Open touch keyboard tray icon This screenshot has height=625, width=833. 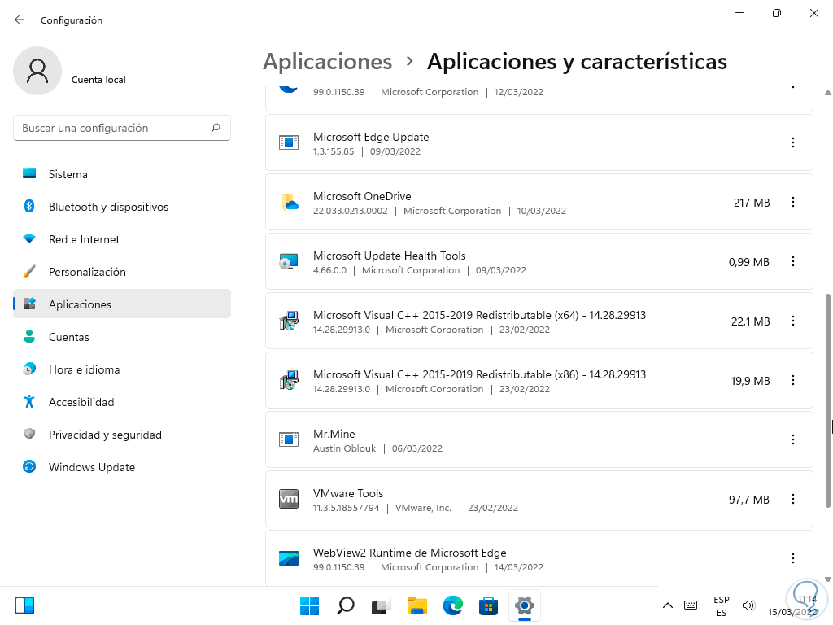click(x=691, y=605)
